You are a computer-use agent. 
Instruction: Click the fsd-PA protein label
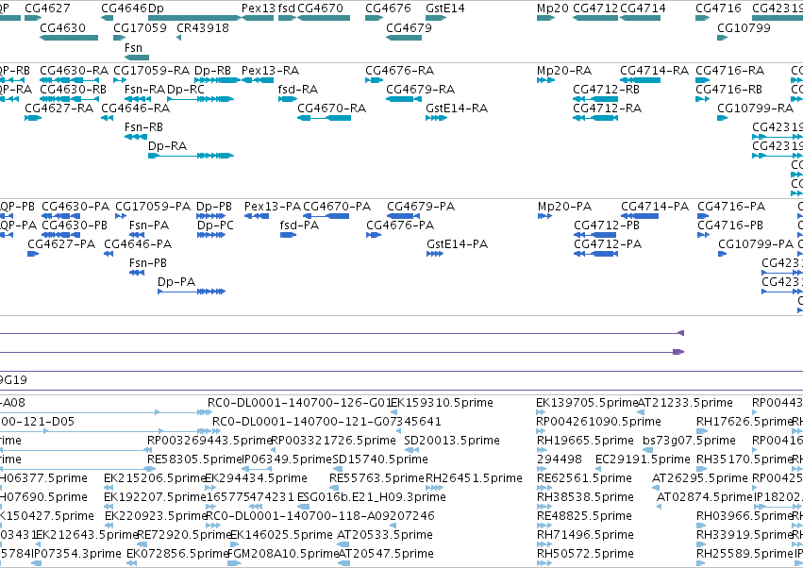coord(299,226)
